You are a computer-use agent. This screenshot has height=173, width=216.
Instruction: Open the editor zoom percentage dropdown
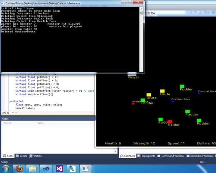pos(13,112)
